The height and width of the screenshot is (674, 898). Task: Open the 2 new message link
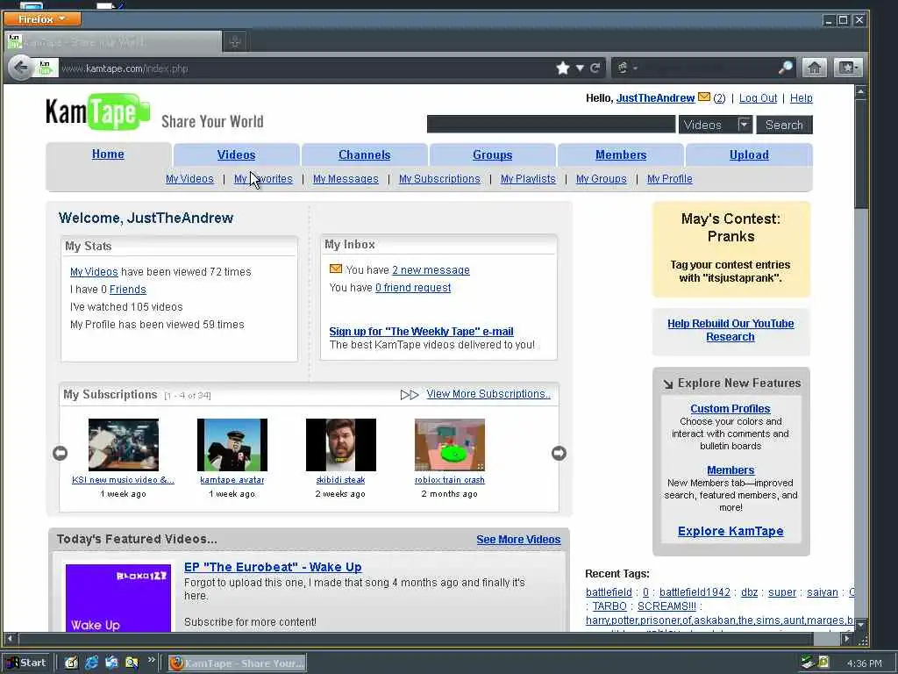431,270
